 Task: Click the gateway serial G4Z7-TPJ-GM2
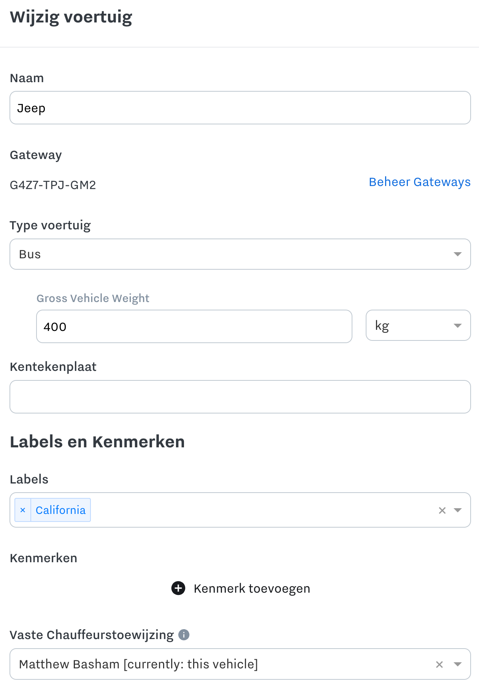click(53, 185)
